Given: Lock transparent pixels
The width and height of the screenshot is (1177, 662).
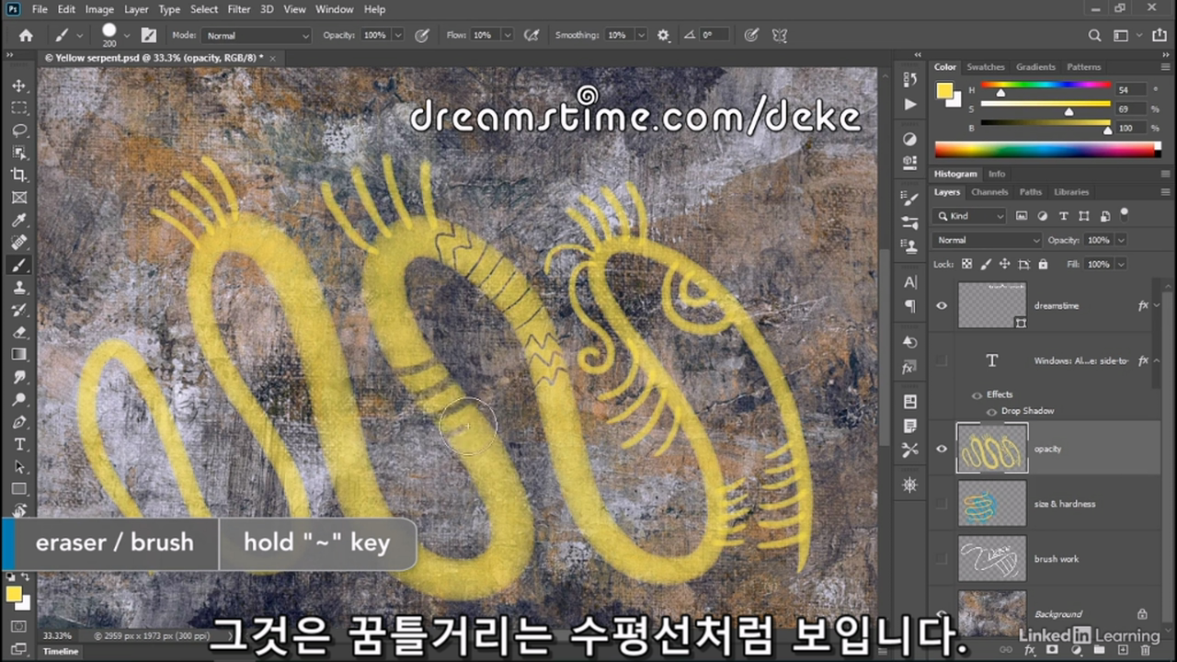Looking at the screenshot, I should (x=966, y=264).
